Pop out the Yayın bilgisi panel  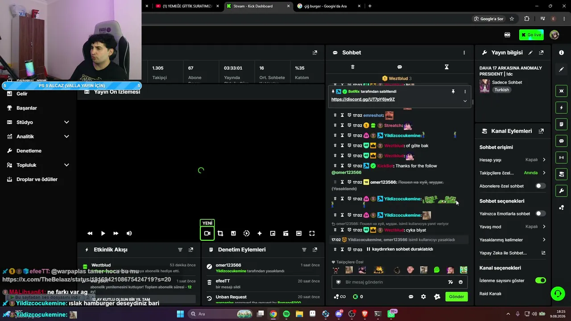point(541,53)
